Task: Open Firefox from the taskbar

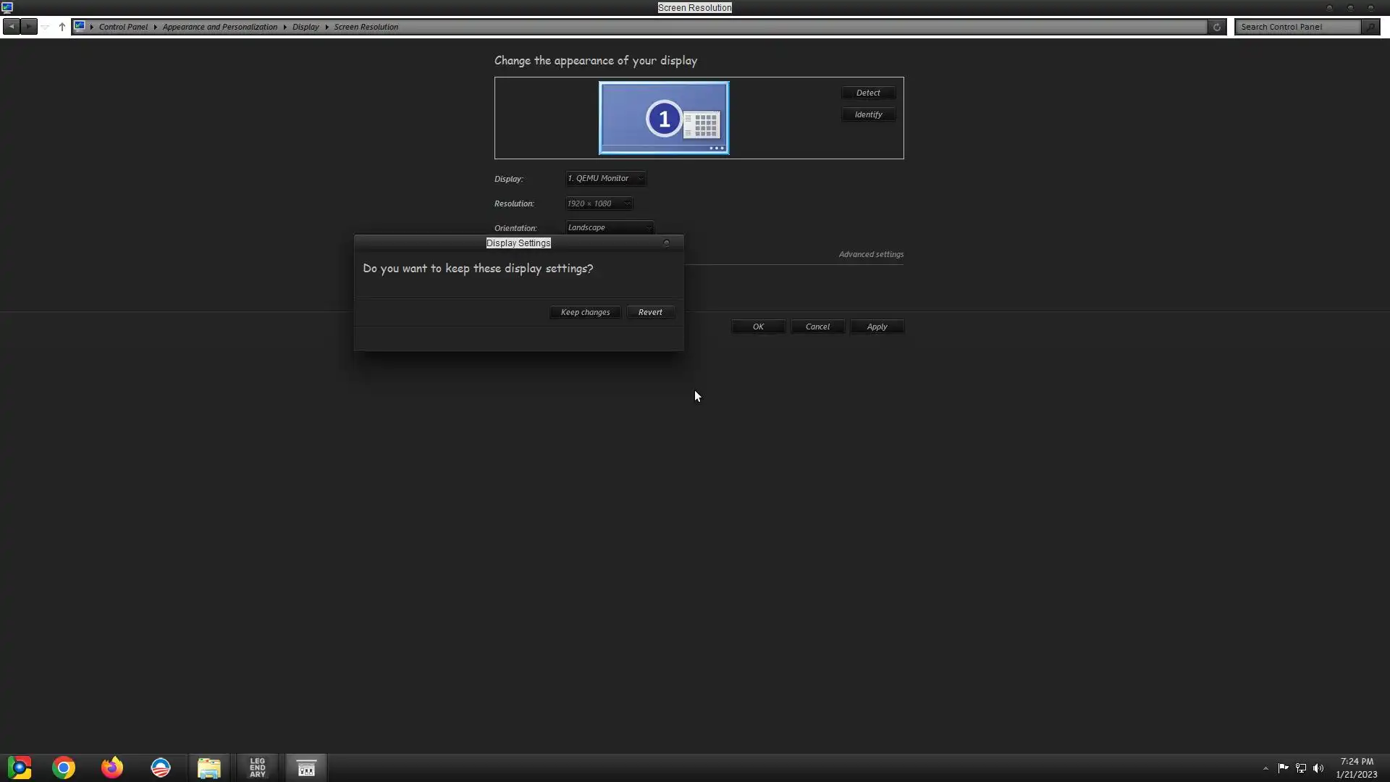Action: pos(112,768)
